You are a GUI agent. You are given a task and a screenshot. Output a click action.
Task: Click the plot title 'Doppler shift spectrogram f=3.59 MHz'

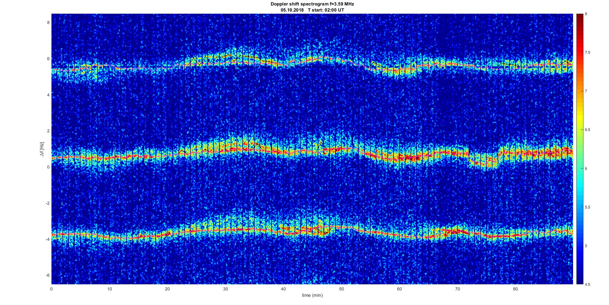pyautogui.click(x=312, y=4)
